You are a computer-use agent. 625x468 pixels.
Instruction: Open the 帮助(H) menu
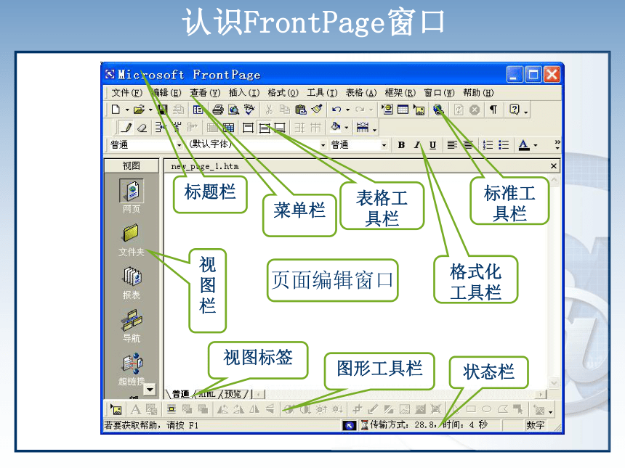[478, 93]
